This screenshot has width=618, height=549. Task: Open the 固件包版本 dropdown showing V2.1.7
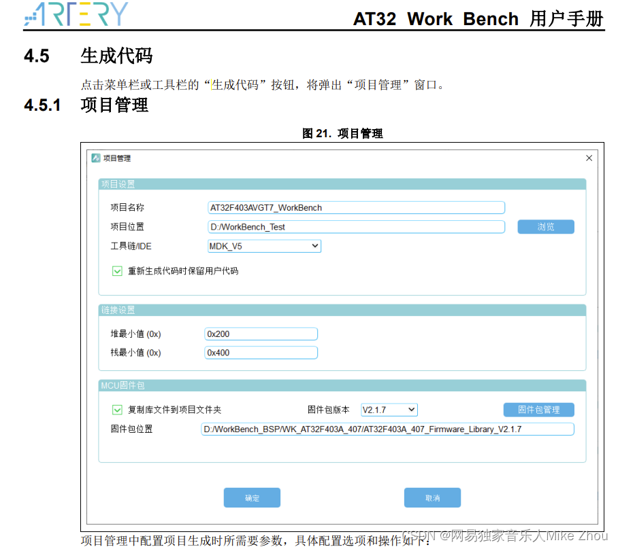click(389, 410)
